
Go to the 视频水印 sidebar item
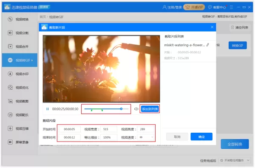(20, 74)
